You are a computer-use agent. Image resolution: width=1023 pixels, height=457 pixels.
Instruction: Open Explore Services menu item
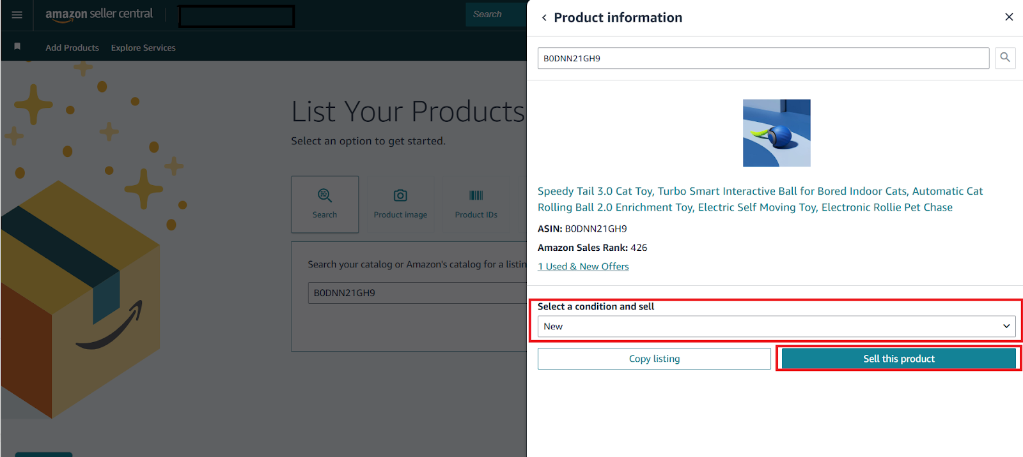(143, 48)
